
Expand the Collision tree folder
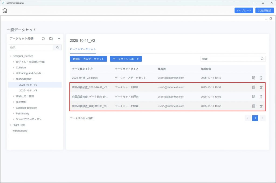14,68
